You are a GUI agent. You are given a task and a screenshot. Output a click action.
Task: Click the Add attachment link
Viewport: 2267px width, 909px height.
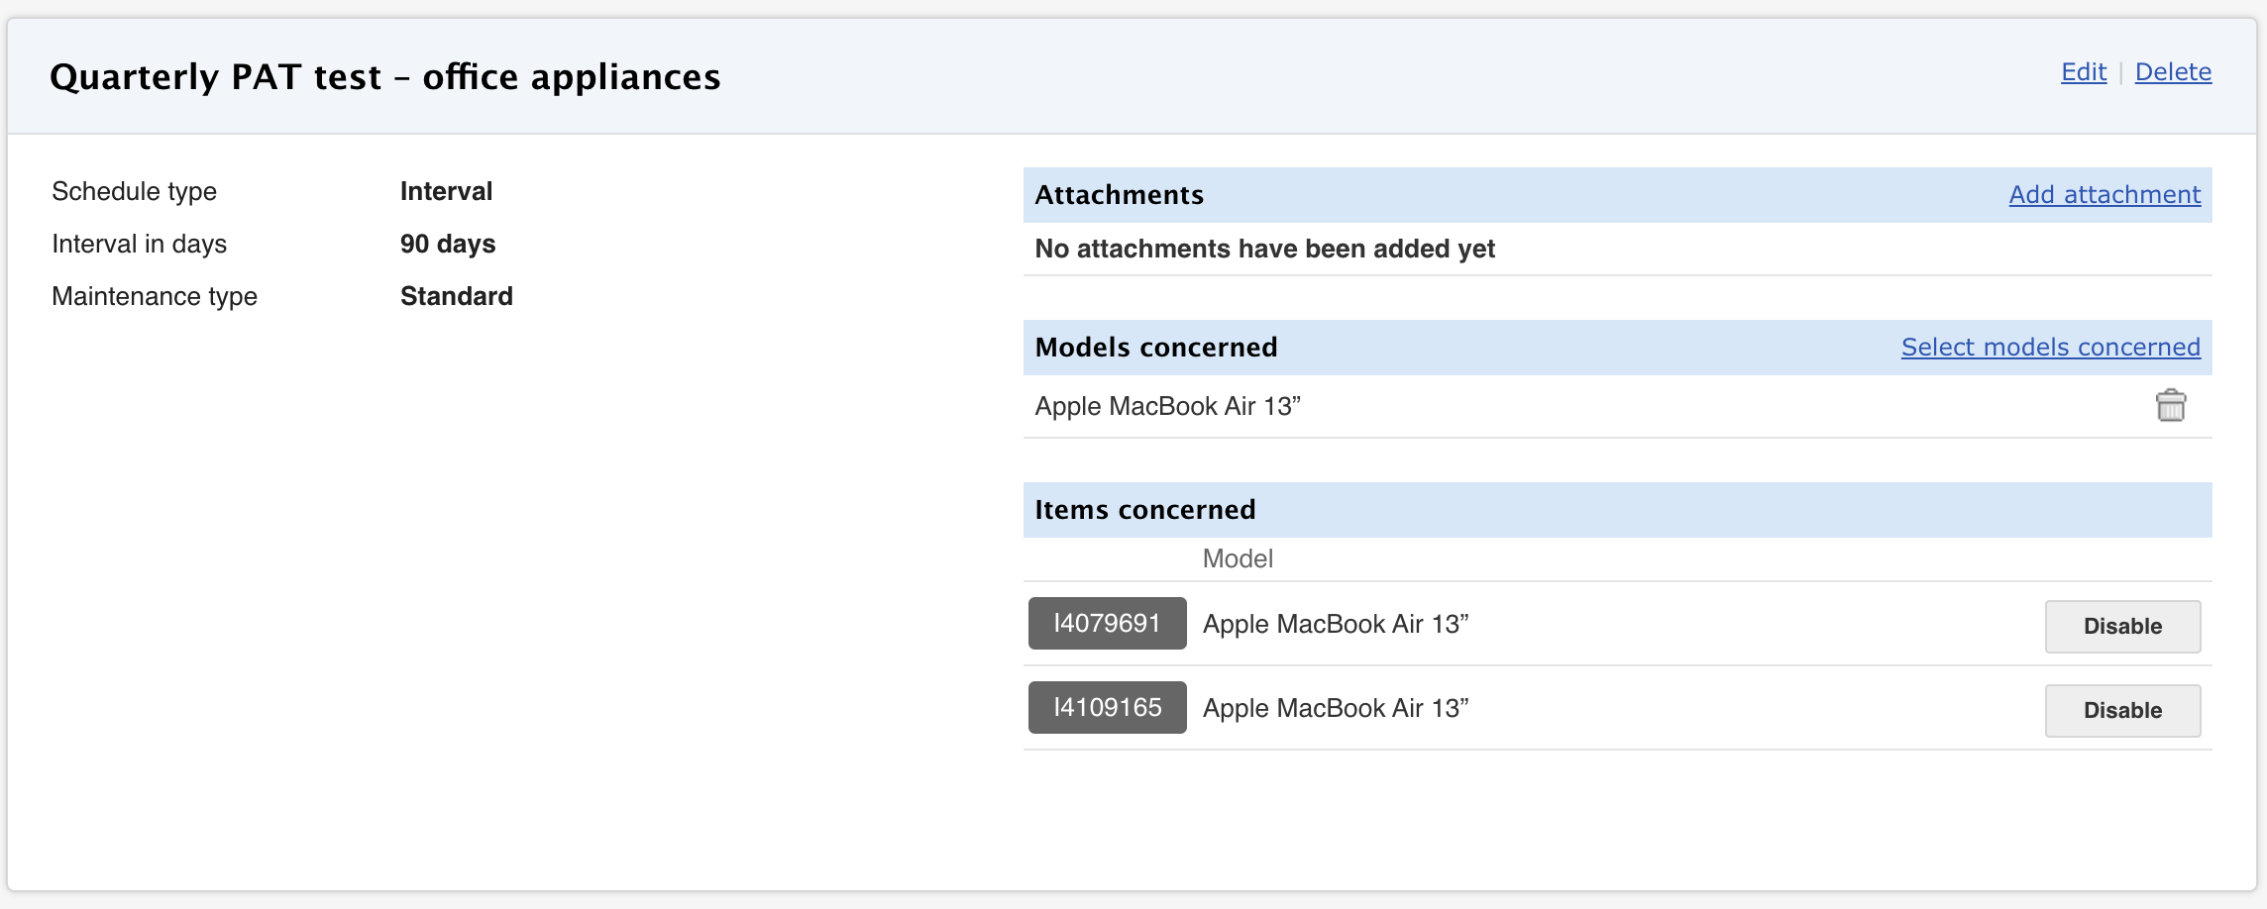pos(2105,195)
